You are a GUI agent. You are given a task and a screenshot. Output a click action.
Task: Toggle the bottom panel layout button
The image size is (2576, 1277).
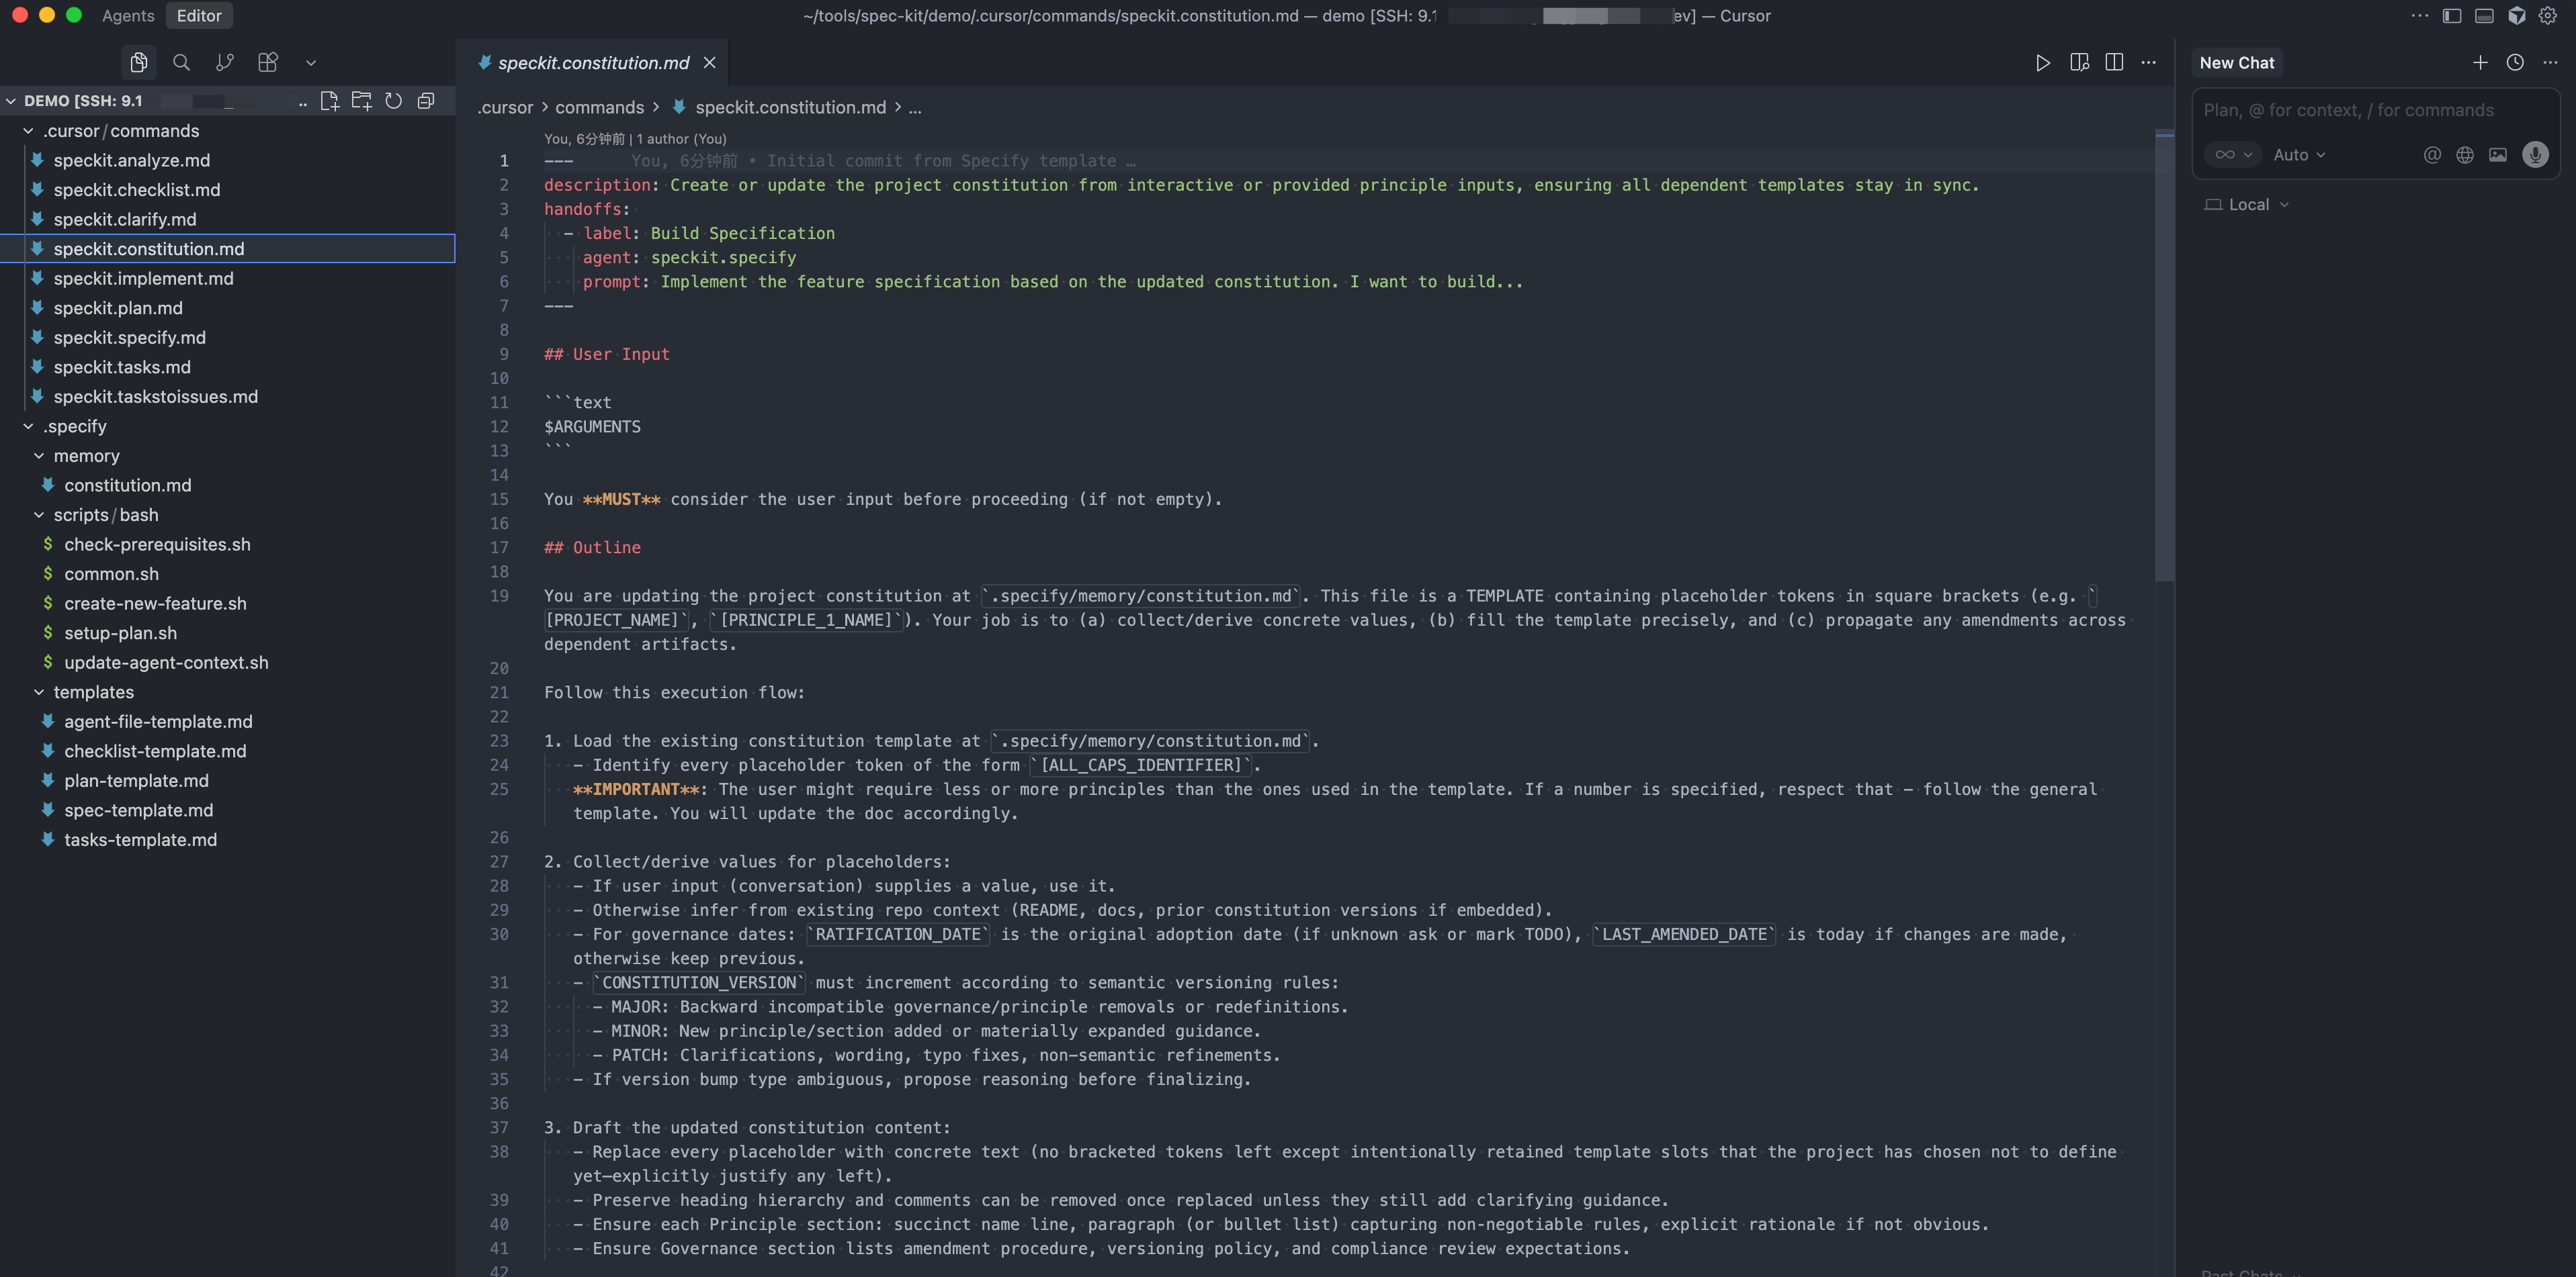pos(2483,16)
